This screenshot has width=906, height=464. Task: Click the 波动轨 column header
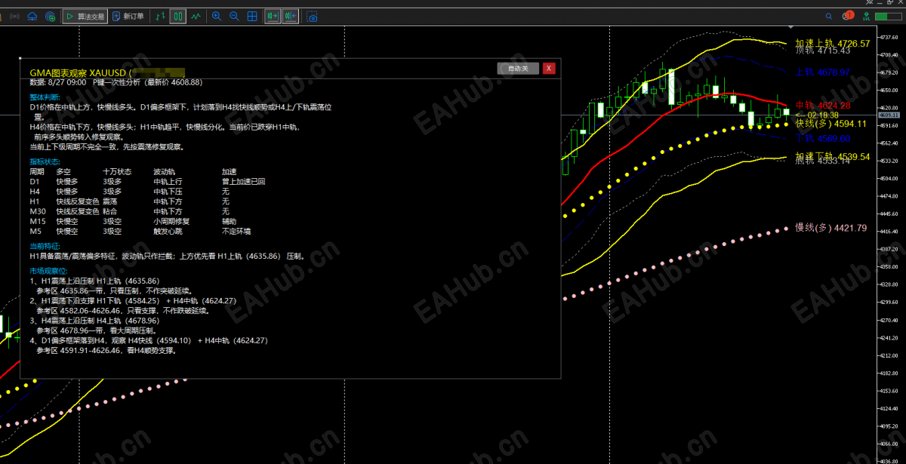click(x=165, y=172)
